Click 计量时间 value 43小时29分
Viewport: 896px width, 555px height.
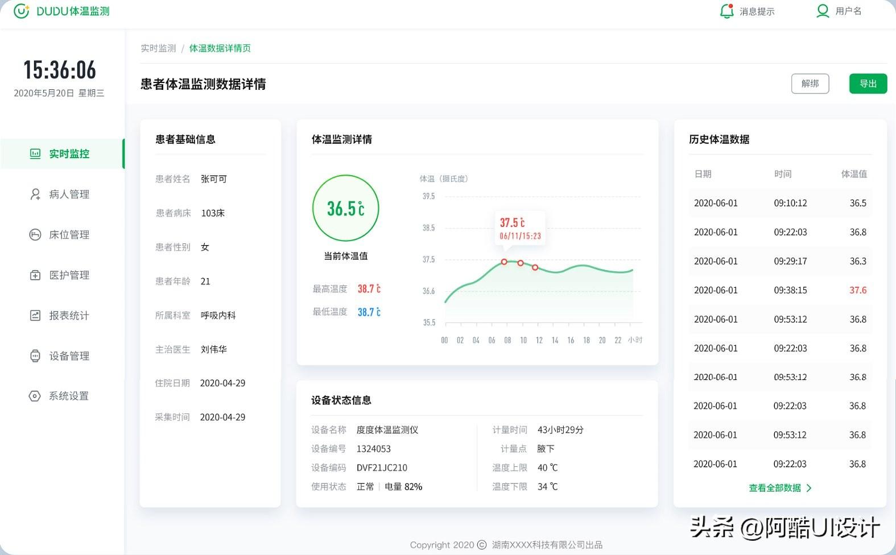click(560, 430)
